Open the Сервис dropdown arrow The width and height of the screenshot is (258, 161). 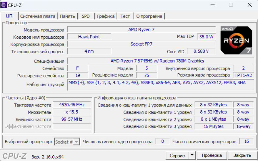pyautogui.click(x=192, y=155)
